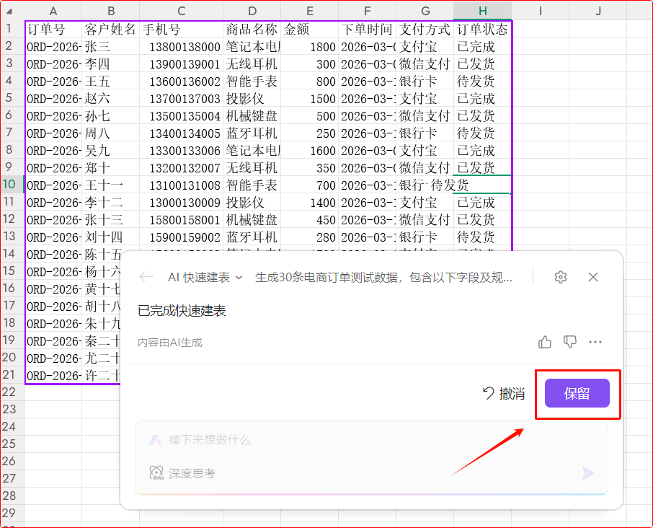Select cell H10 showing 待发货
The width and height of the screenshot is (653, 528).
[x=482, y=185]
